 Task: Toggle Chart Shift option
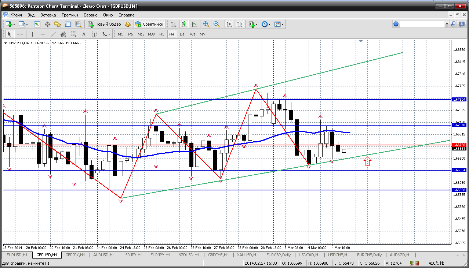[x=240, y=24]
